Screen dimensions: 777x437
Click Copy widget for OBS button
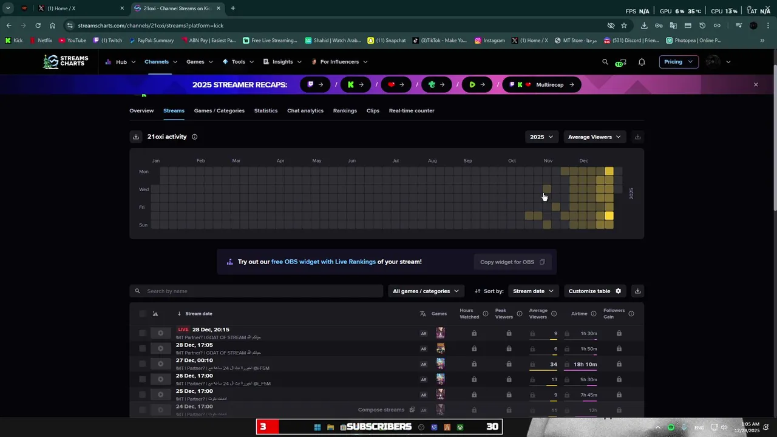[x=512, y=262]
